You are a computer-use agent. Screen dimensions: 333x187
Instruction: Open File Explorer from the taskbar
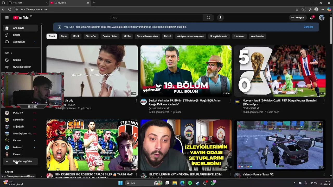click(175, 183)
